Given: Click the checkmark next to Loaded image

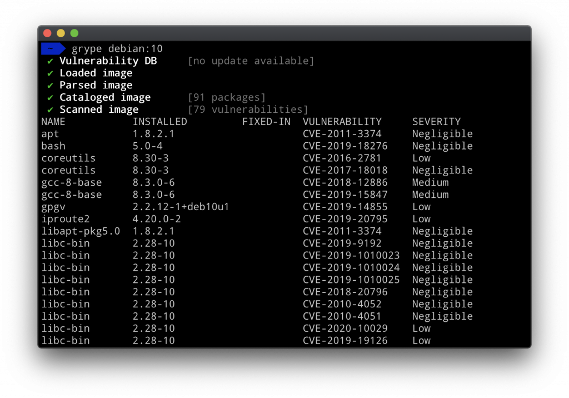Looking at the screenshot, I should pyautogui.click(x=50, y=73).
